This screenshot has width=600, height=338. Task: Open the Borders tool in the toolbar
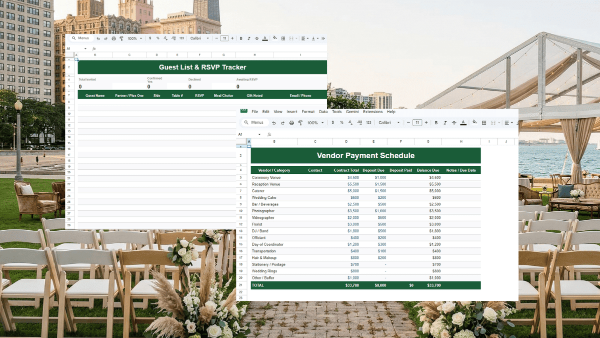click(x=483, y=122)
